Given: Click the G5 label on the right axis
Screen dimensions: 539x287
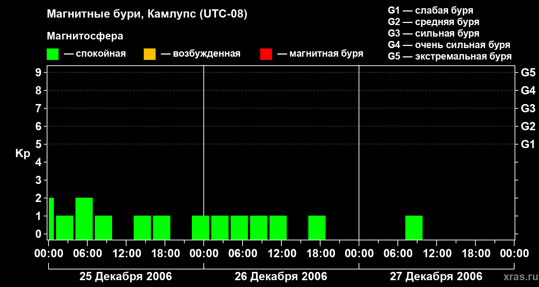Looking at the screenshot, I should tap(528, 72).
